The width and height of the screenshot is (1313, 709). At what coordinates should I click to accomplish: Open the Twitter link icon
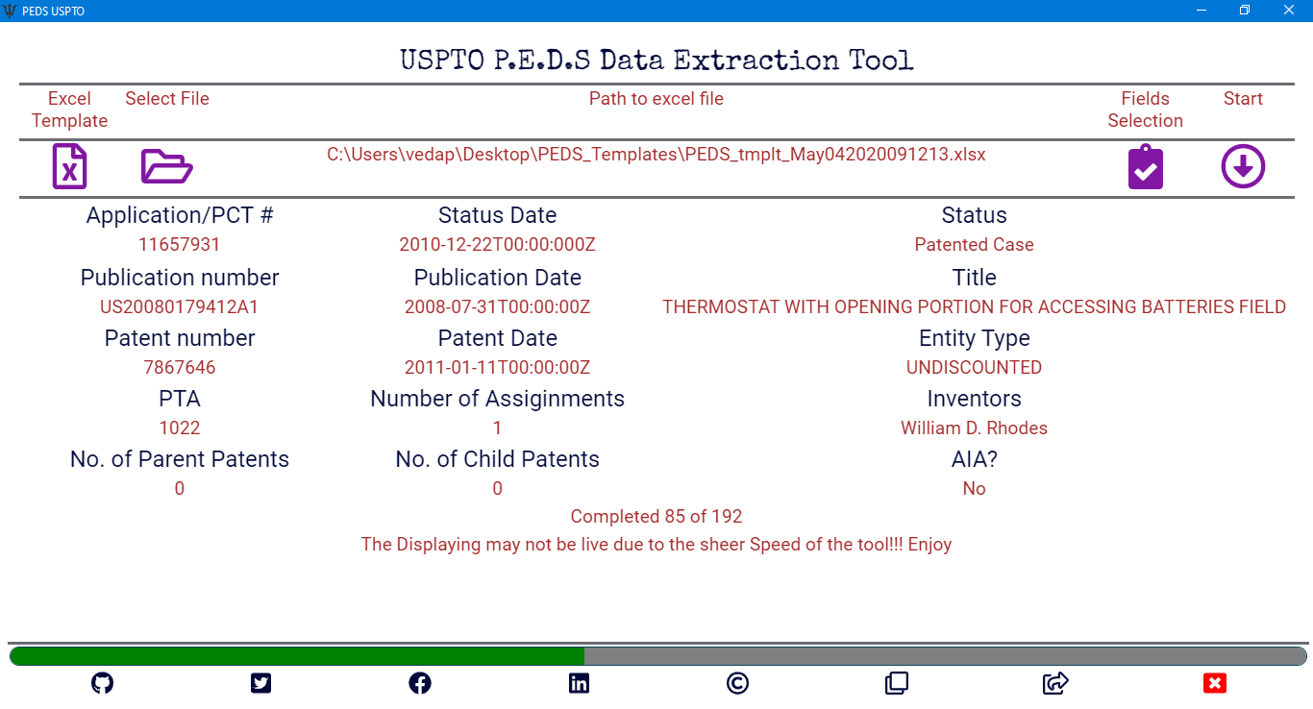(260, 683)
